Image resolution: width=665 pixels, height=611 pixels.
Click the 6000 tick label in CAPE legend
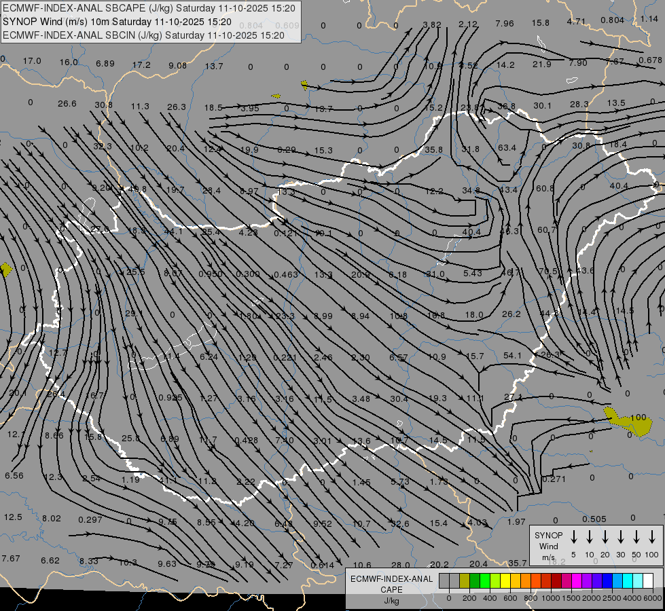pyautogui.click(x=653, y=598)
